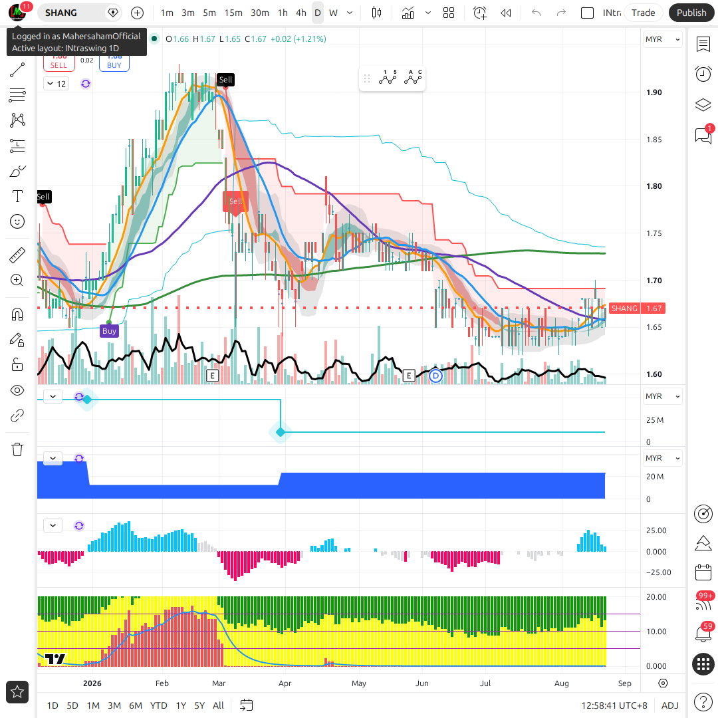
Task: Select the 1m timeframe
Action: 167,13
